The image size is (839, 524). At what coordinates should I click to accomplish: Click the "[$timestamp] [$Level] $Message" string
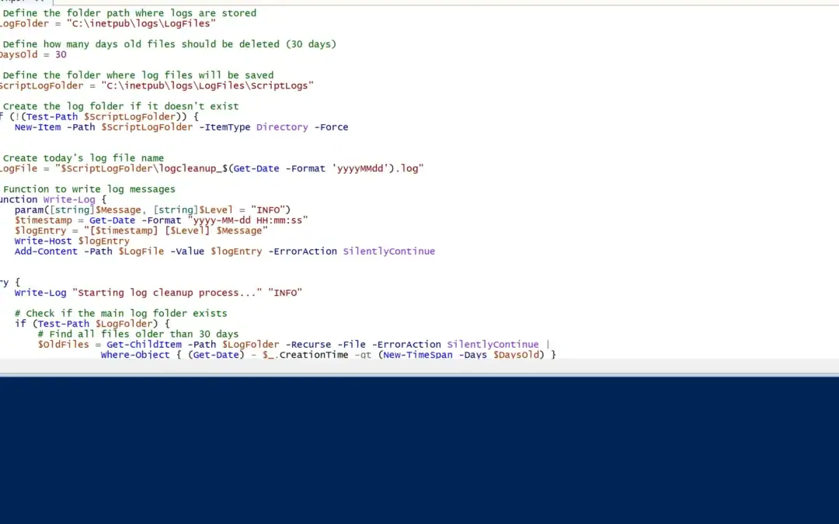coord(176,231)
